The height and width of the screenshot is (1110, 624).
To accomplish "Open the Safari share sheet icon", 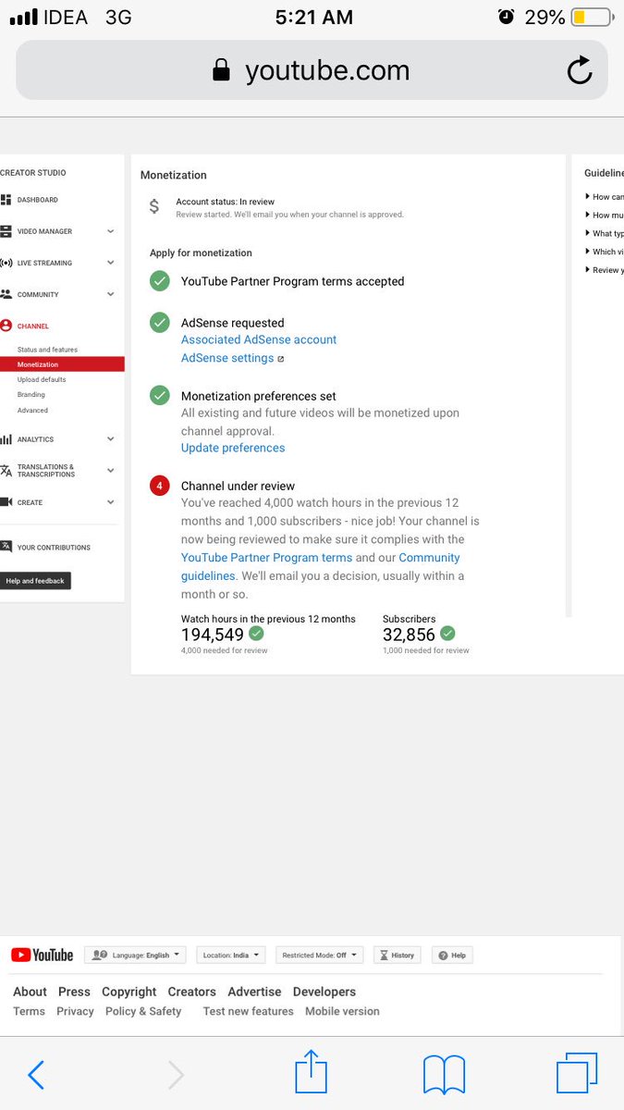I will [x=312, y=1071].
